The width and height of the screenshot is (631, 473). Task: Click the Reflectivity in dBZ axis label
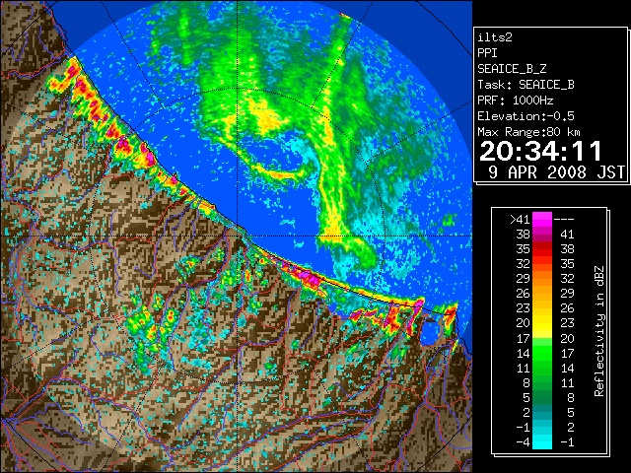coord(599,331)
